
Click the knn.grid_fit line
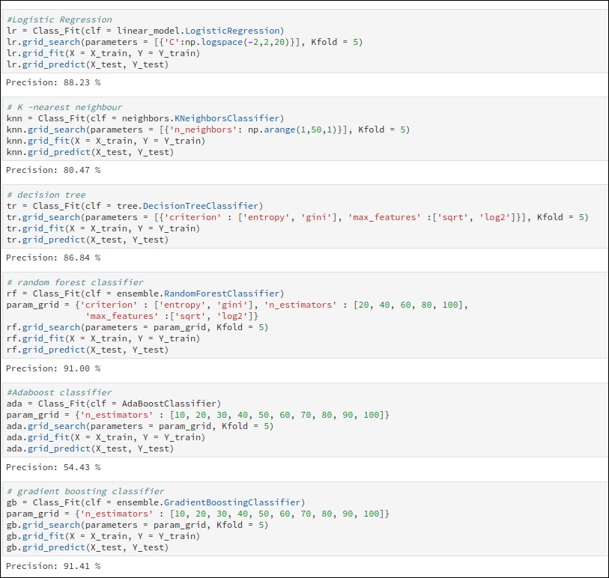106,141
